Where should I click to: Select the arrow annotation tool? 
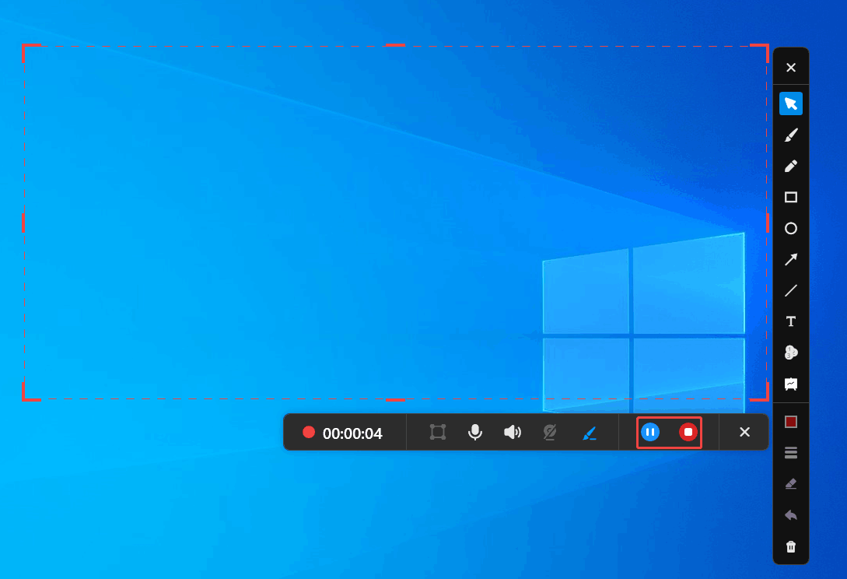coord(791,259)
